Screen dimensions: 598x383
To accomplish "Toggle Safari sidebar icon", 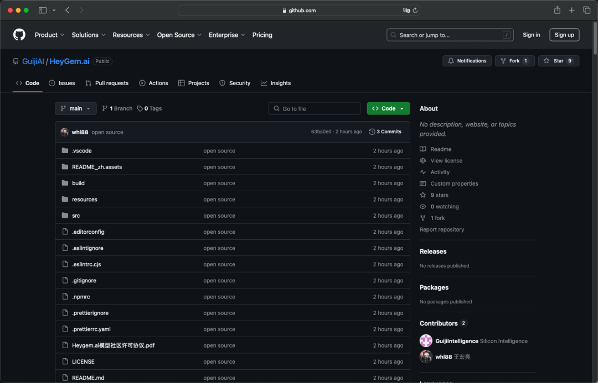I will pos(42,11).
